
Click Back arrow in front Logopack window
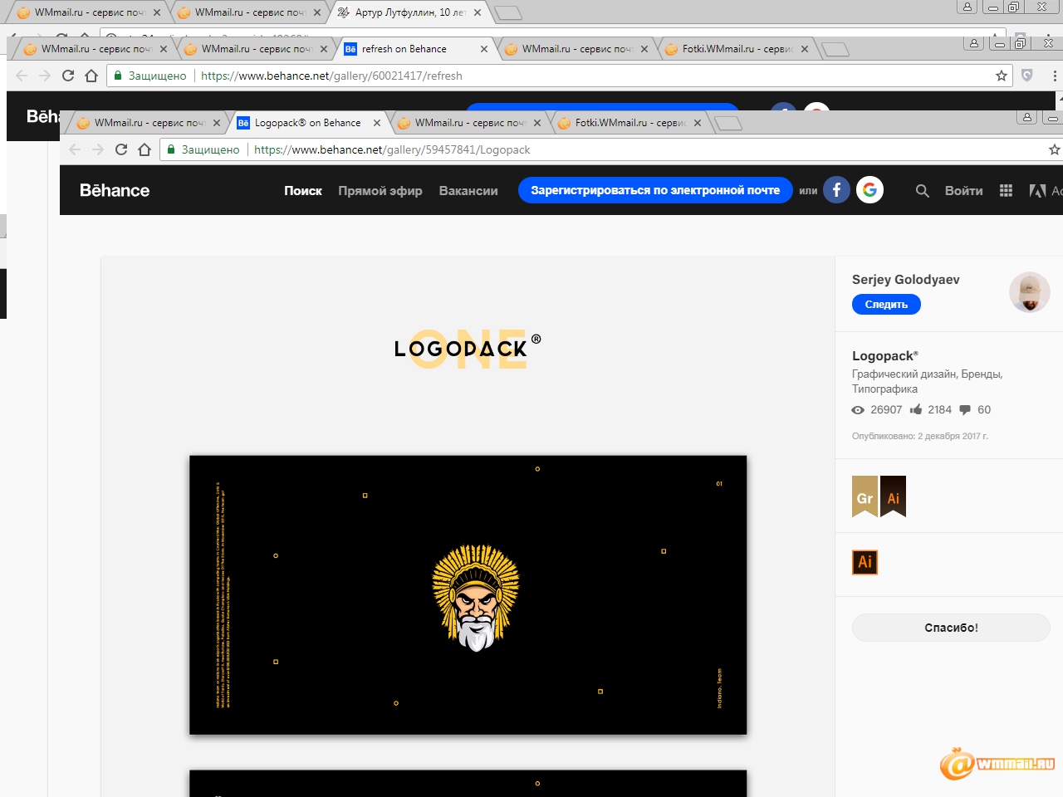[75, 149]
